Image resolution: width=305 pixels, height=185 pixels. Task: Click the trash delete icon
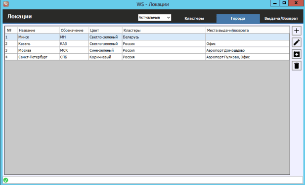(297, 66)
